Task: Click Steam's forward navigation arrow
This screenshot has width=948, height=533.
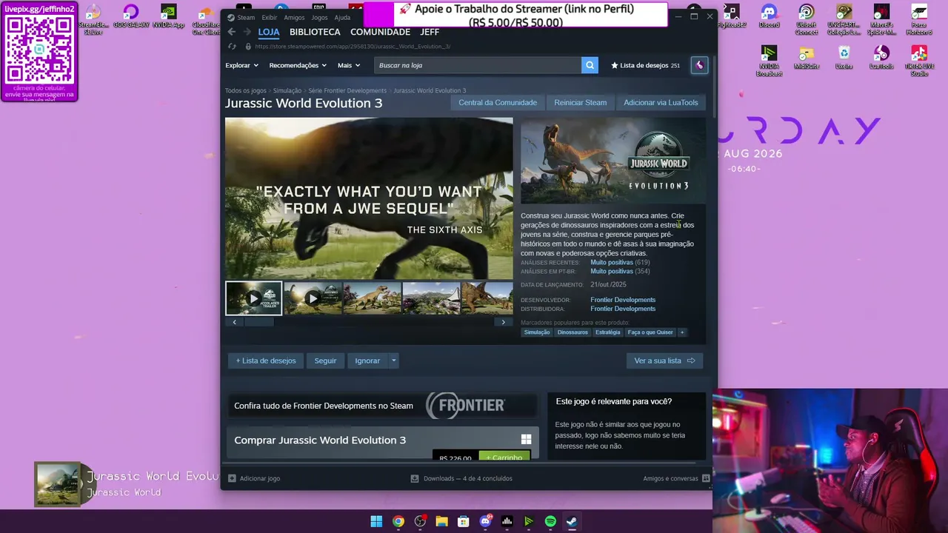Action: (247, 32)
